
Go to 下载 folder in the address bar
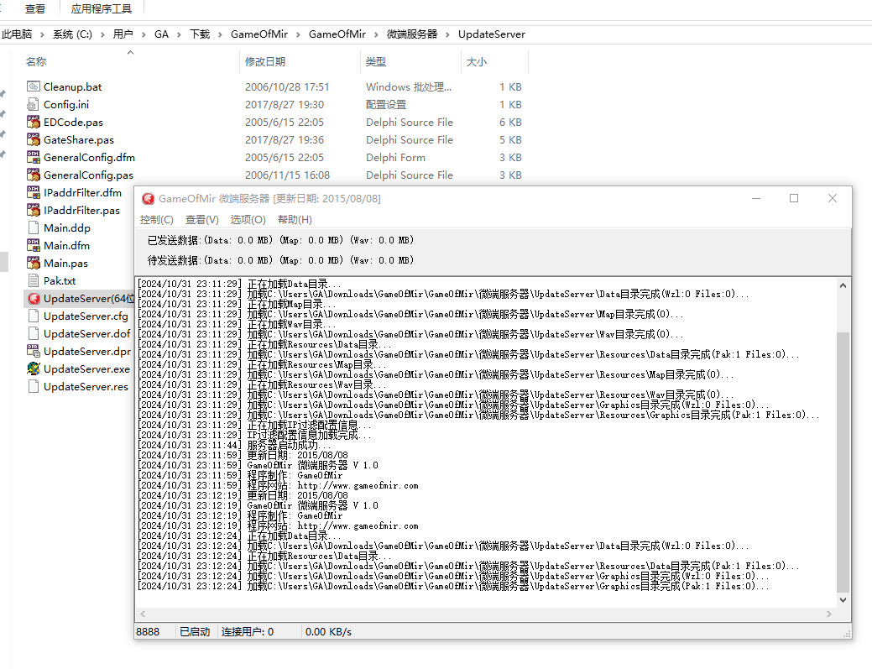[200, 34]
